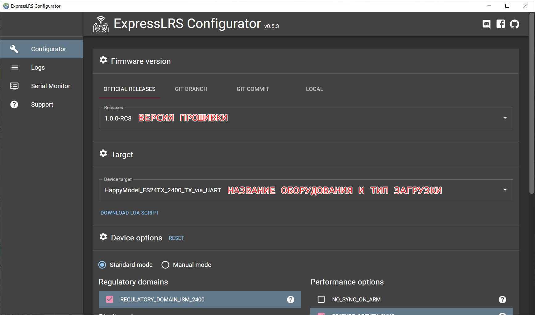Show help for NO_SYNC_ON_ARM option
The image size is (535, 315).
click(502, 300)
